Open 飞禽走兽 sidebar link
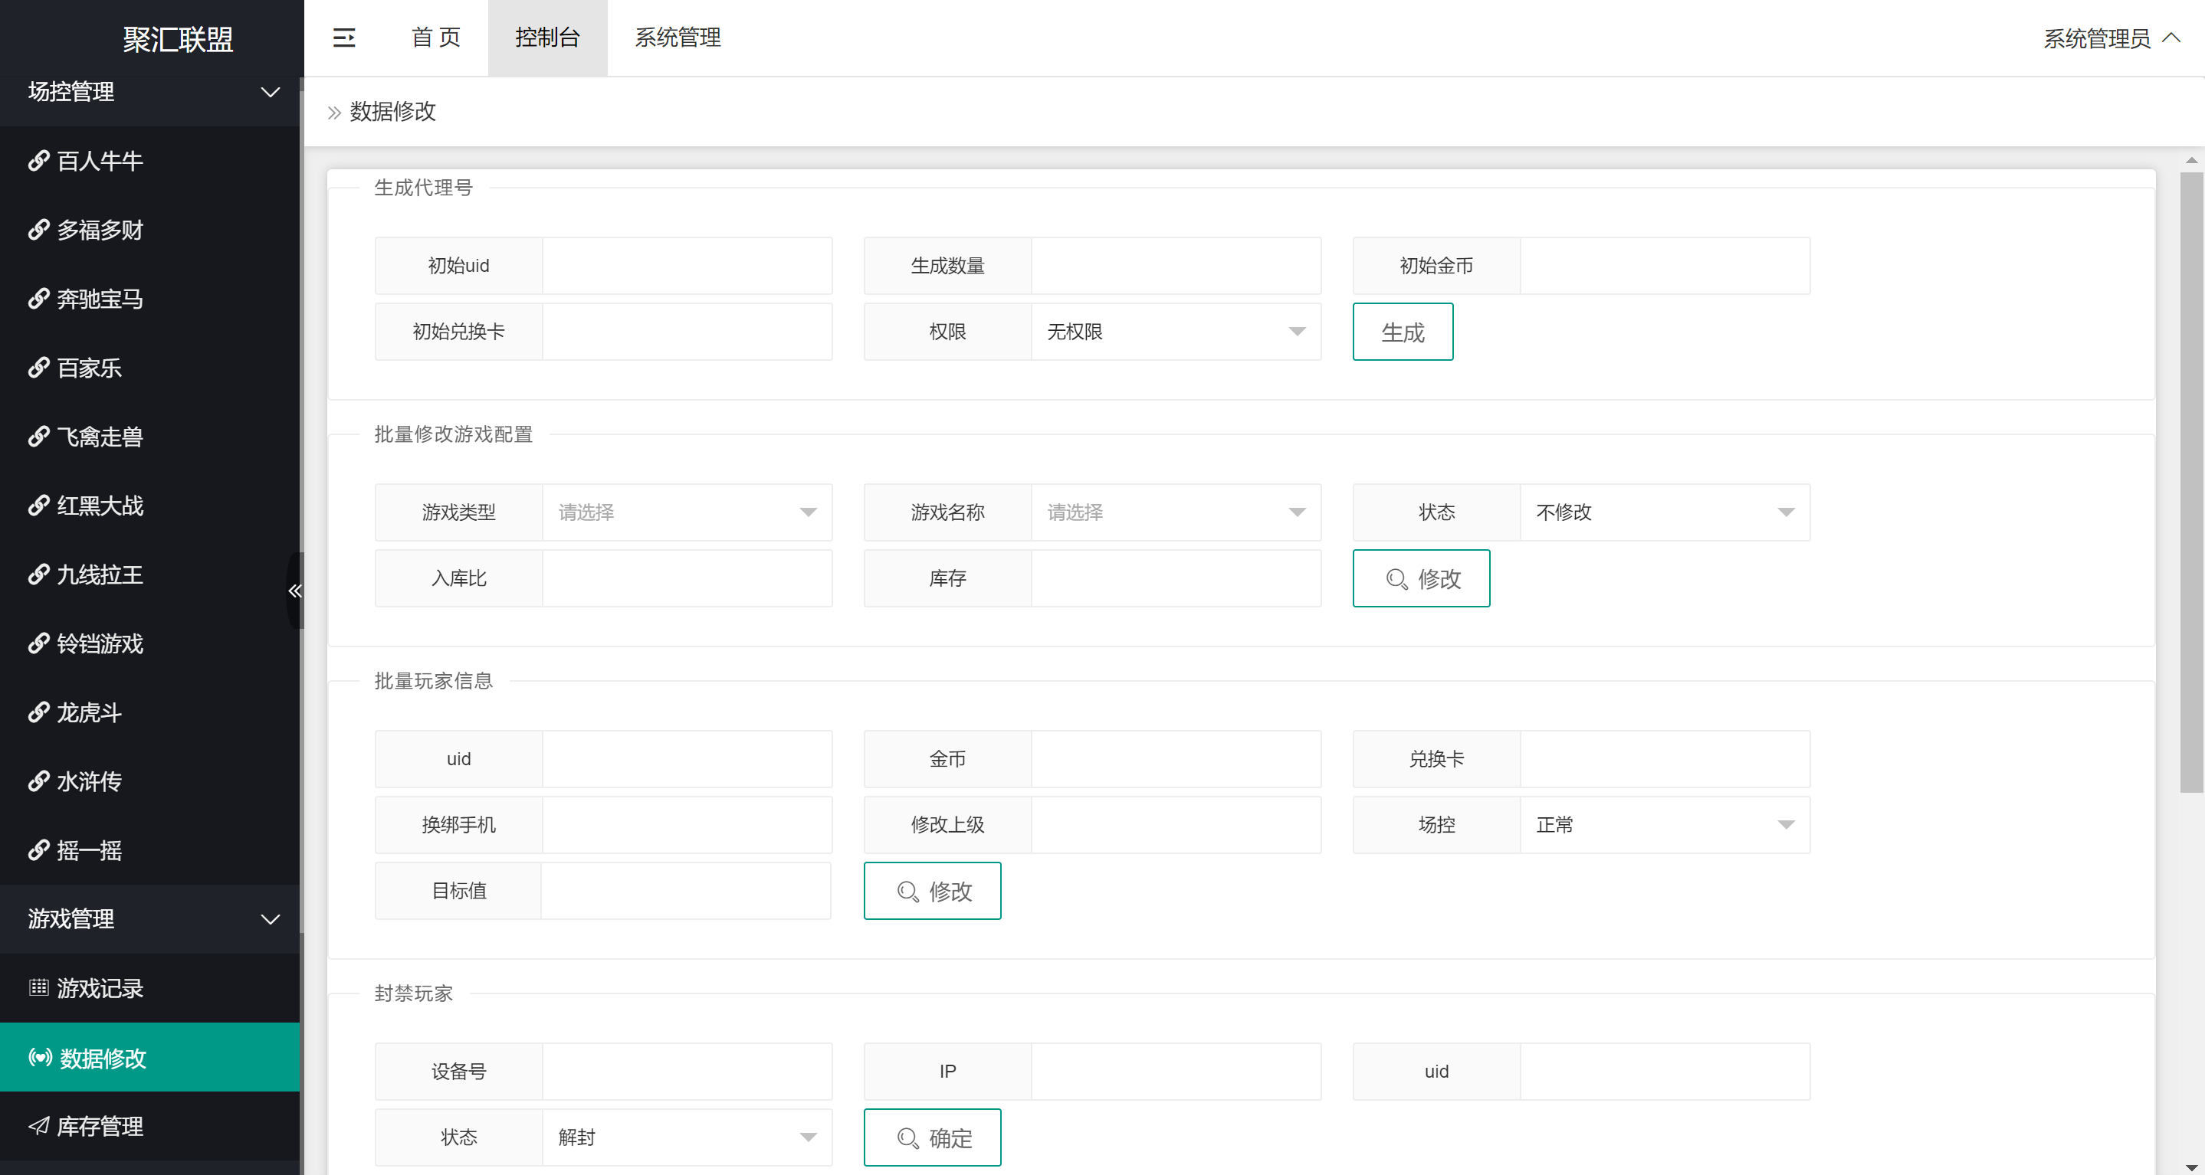Screen dimensions: 2205x1175 pyautogui.click(x=98, y=437)
